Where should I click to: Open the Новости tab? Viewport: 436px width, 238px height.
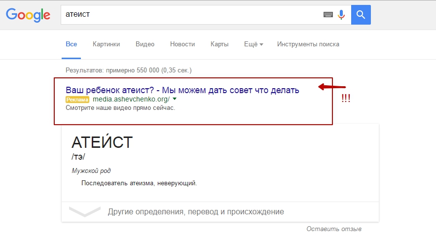[182, 44]
